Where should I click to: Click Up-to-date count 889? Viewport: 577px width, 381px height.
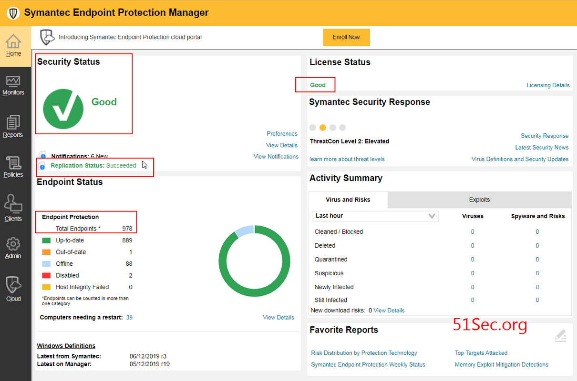127,241
